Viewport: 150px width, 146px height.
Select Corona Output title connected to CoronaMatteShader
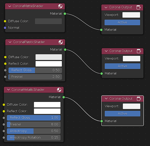click(x=121, y=7)
